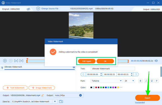Click the Video Watermark app logo icon
This screenshot has width=162, height=105.
pos(3,3)
